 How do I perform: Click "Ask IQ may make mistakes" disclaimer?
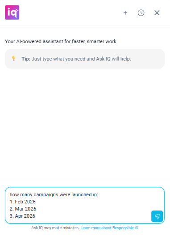tap(55, 228)
